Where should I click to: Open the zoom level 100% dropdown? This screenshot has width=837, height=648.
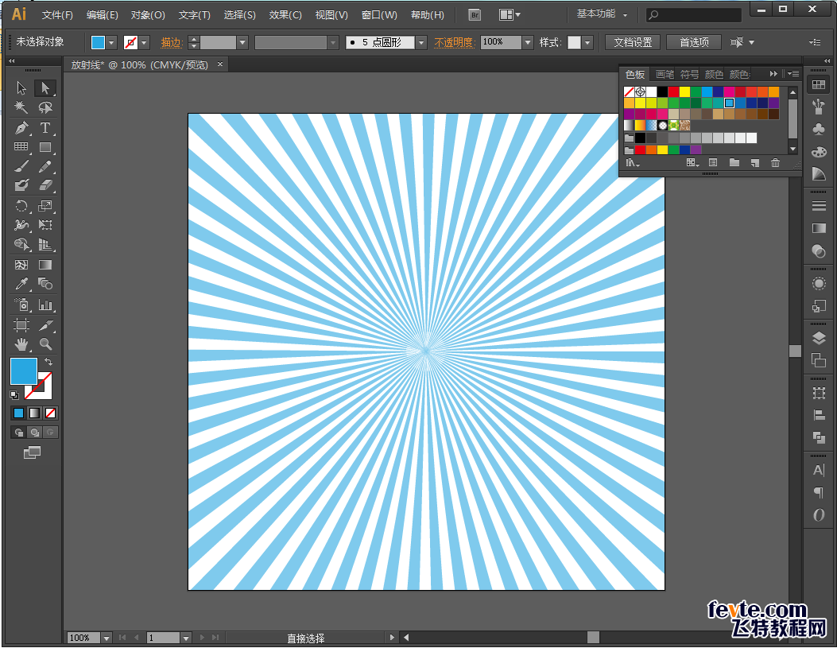coord(107,638)
